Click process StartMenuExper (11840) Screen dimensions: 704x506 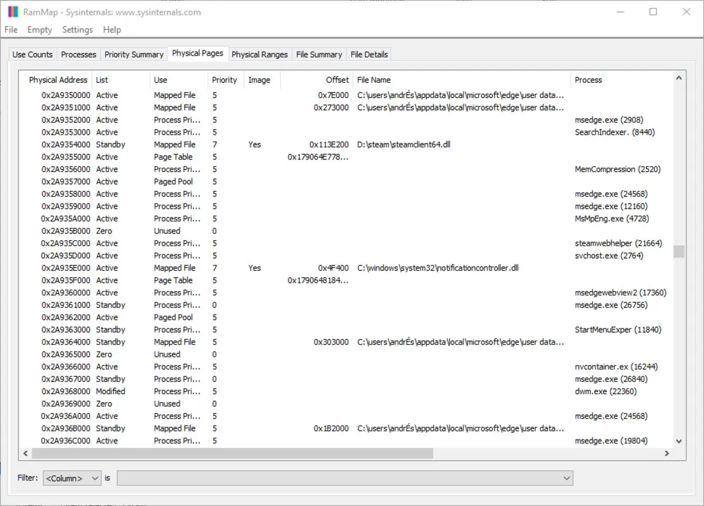pyautogui.click(x=618, y=330)
